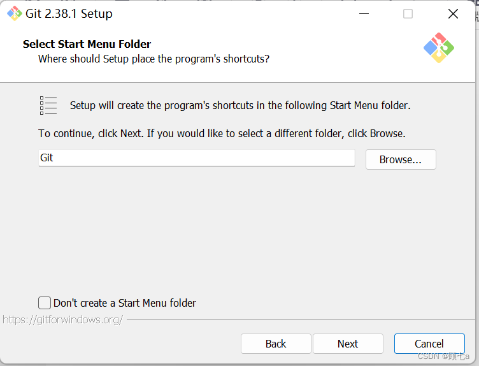Viewport: 479px width, 366px height.
Task: Focus the Start Menu folder name field containing Git
Action: point(196,157)
